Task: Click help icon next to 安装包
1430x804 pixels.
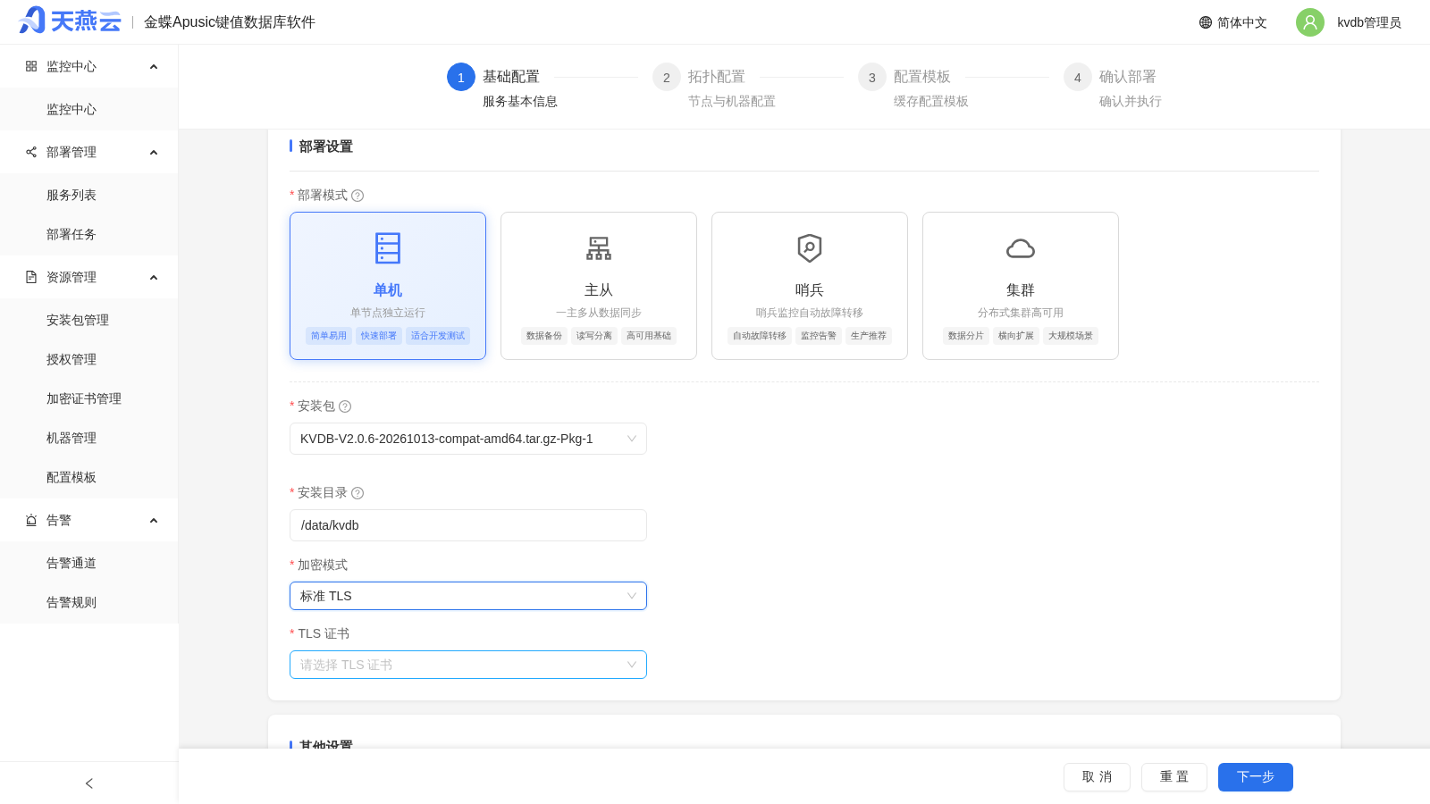Action: pyautogui.click(x=345, y=406)
